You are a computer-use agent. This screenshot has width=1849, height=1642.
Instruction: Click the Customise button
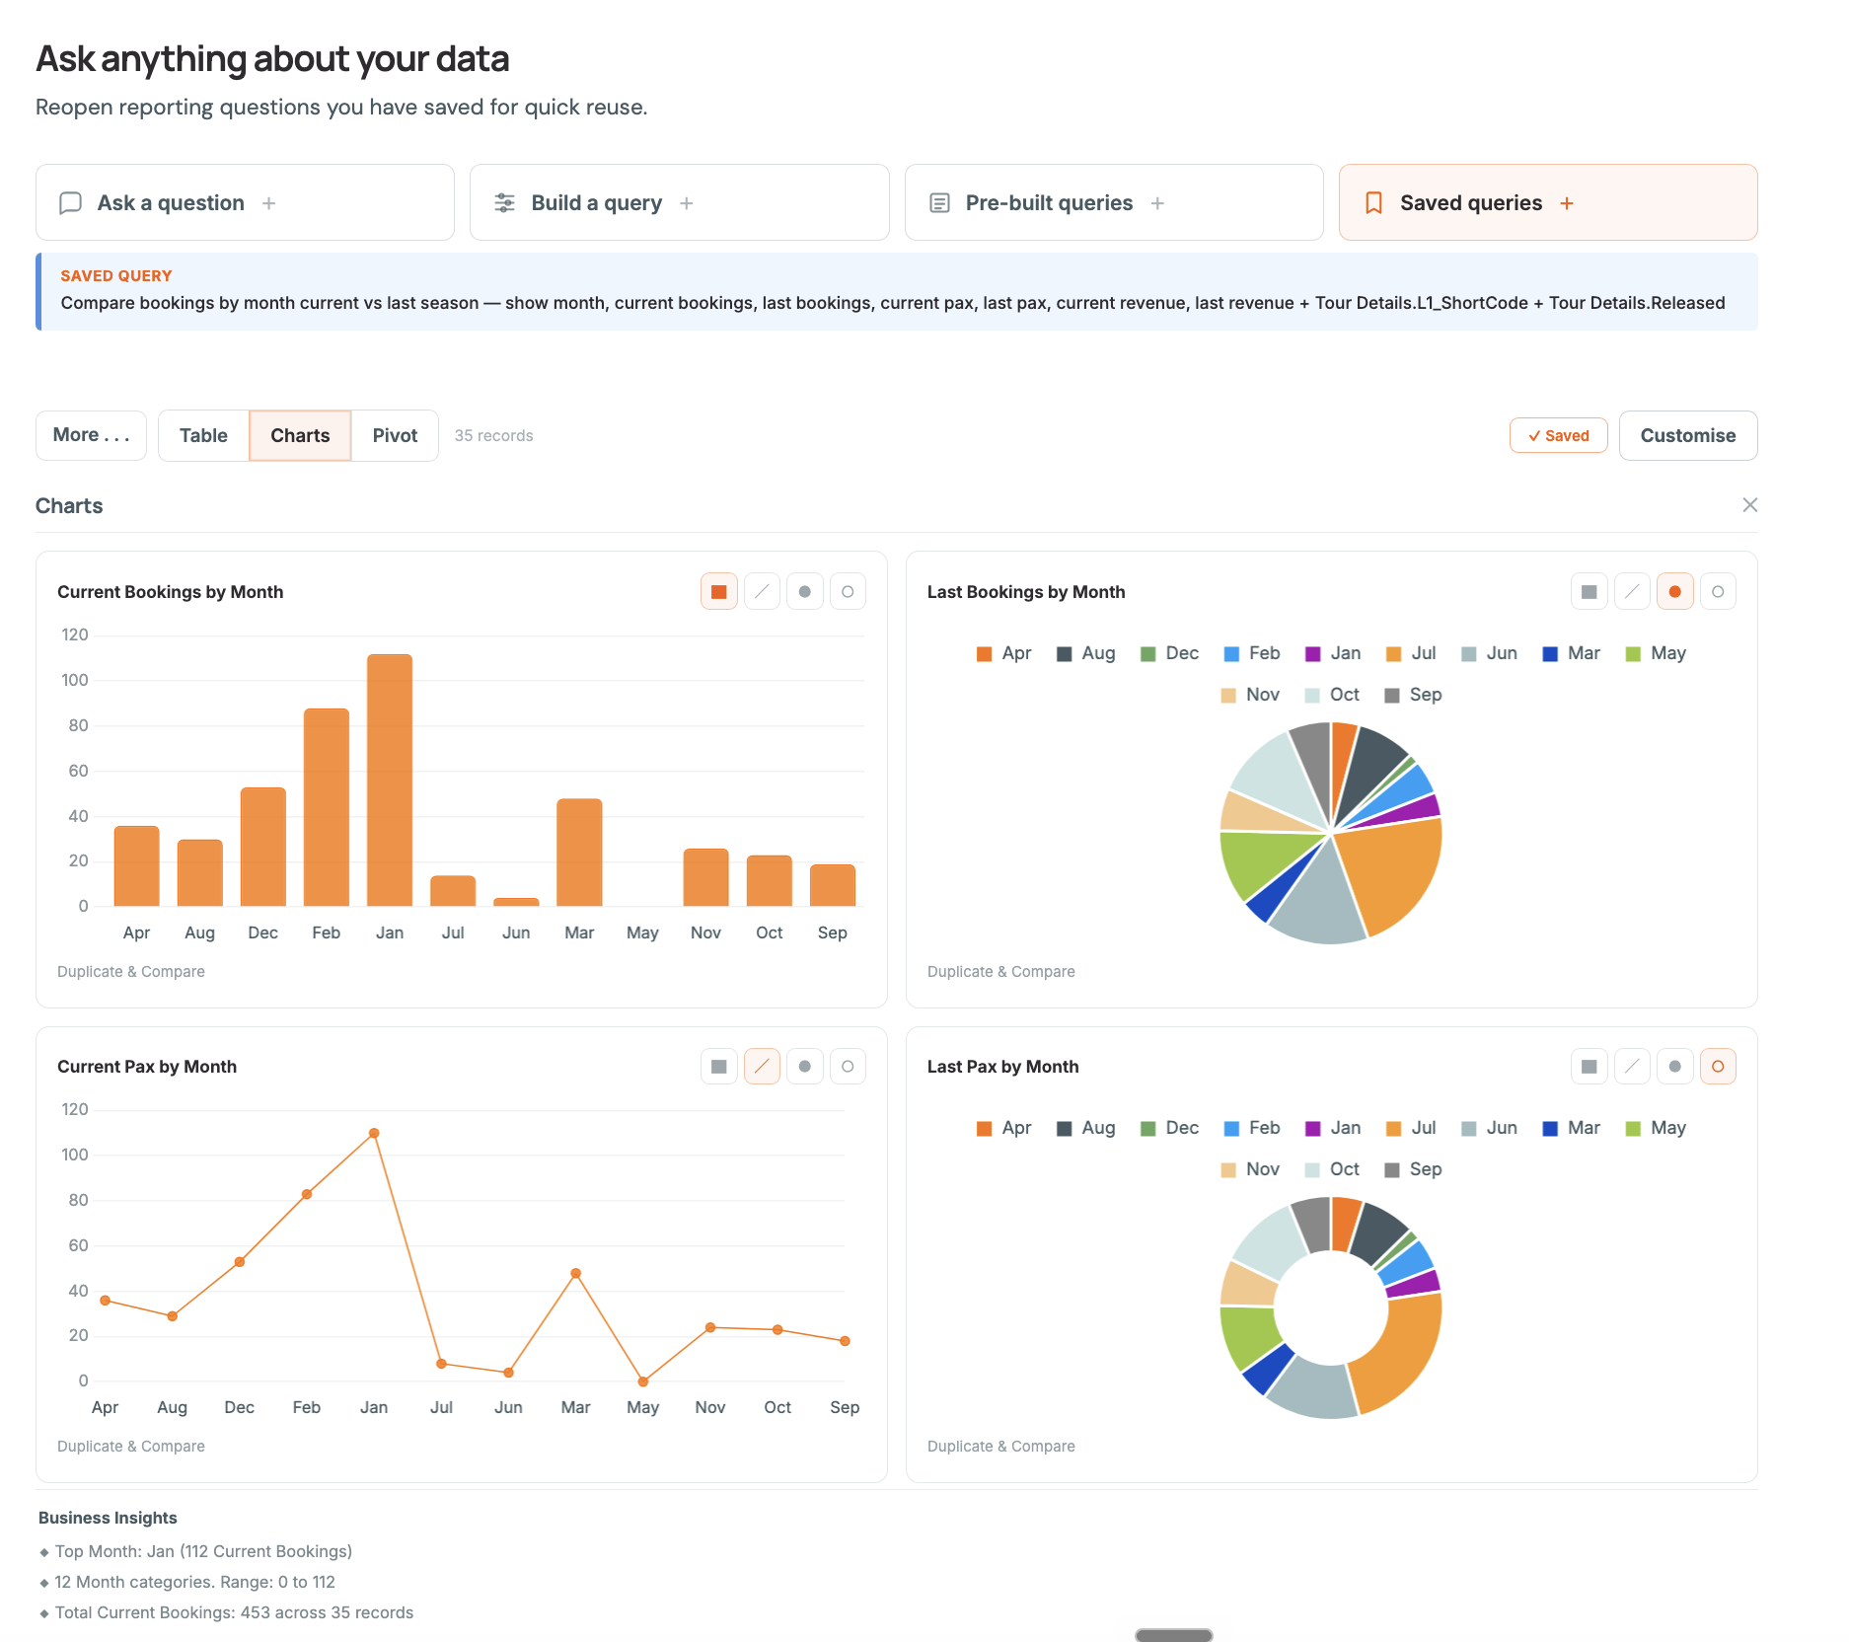pyautogui.click(x=1688, y=435)
